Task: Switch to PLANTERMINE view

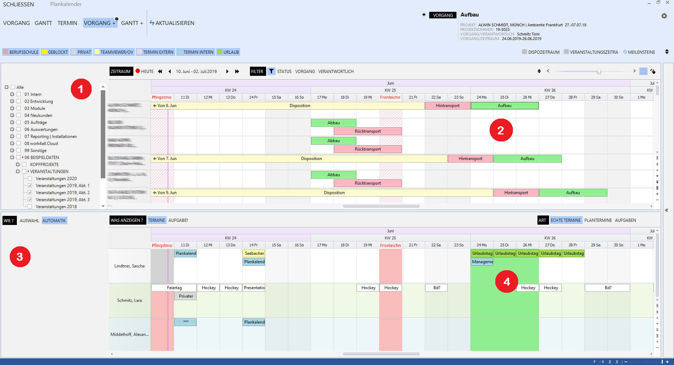Action: coord(598,220)
